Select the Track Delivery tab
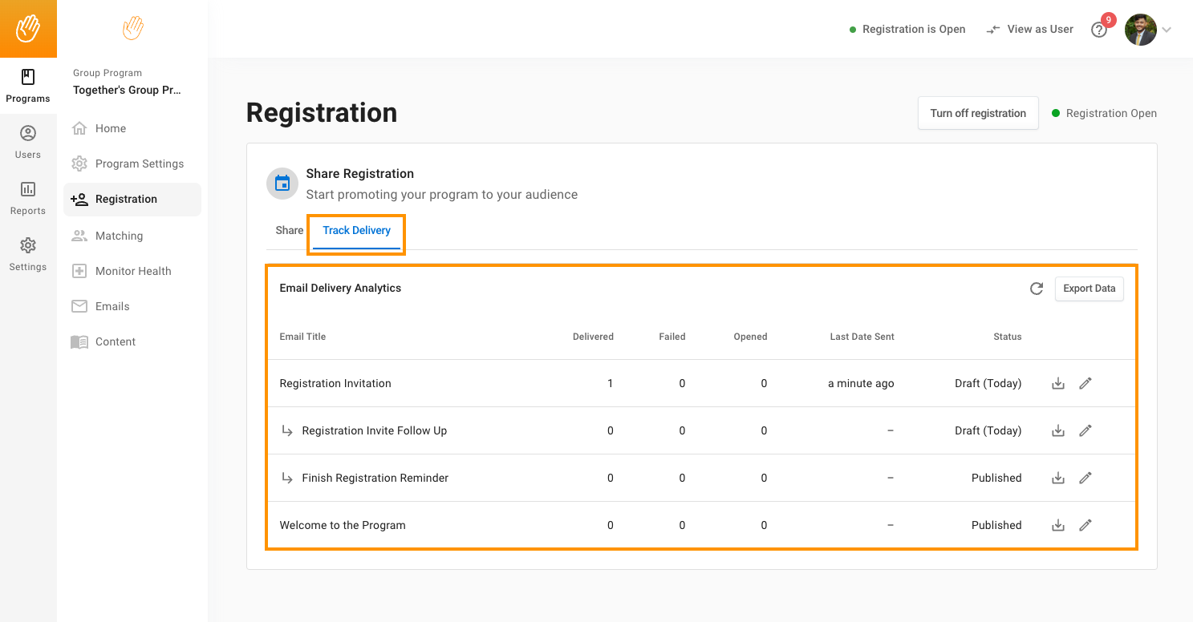 coord(357,231)
